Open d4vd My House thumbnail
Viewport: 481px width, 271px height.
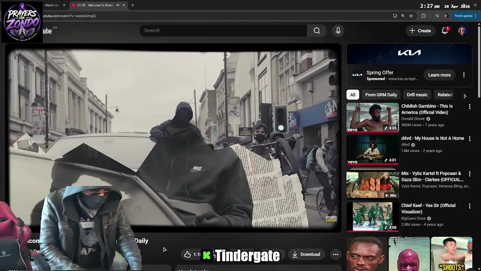click(x=372, y=150)
